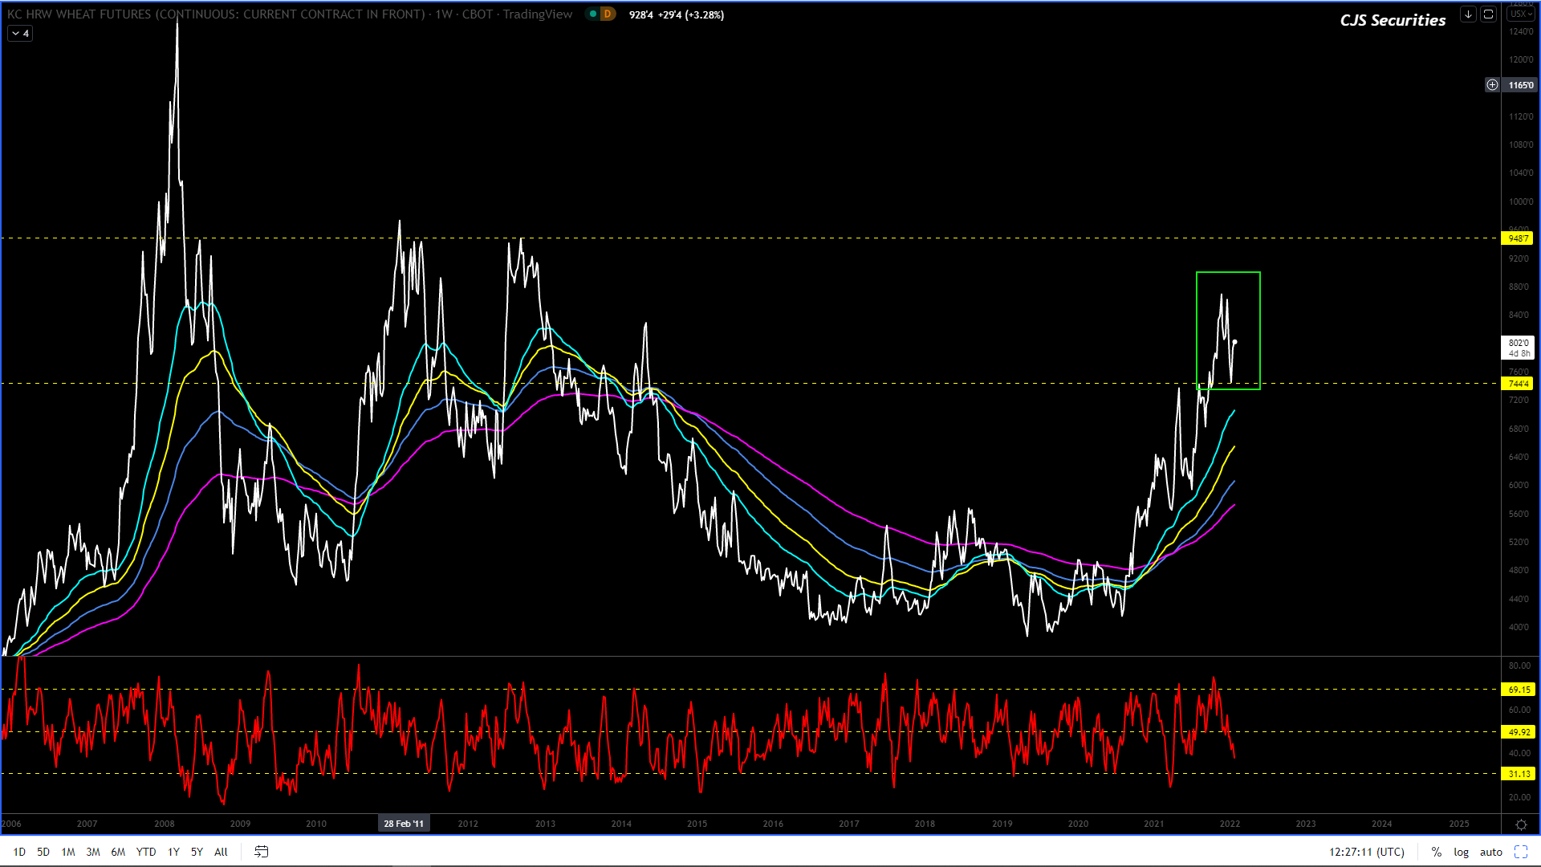Image resolution: width=1541 pixels, height=867 pixels.
Task: Click the yellow 948'7 price label
Action: [x=1517, y=238]
